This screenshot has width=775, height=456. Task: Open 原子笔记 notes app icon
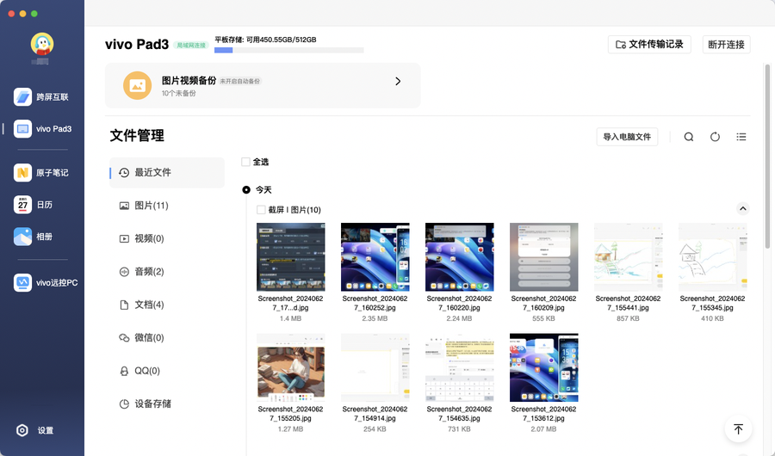click(x=23, y=173)
